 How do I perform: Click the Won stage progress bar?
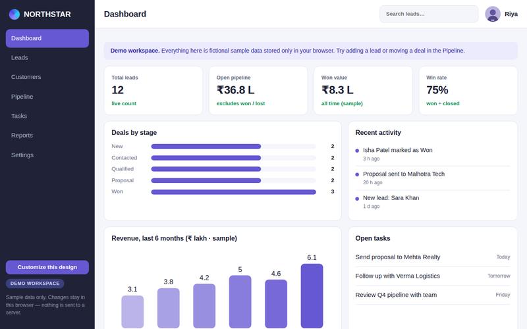click(234, 191)
